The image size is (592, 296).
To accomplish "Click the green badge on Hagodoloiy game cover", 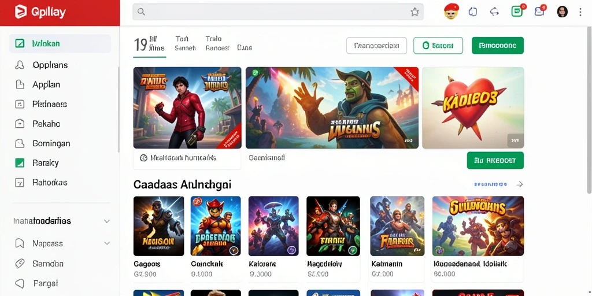I will tap(352, 250).
